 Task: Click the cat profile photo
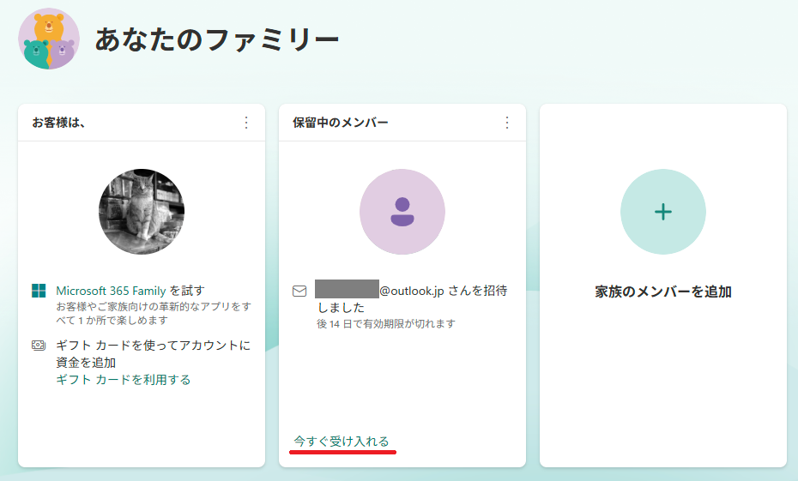pyautogui.click(x=142, y=212)
